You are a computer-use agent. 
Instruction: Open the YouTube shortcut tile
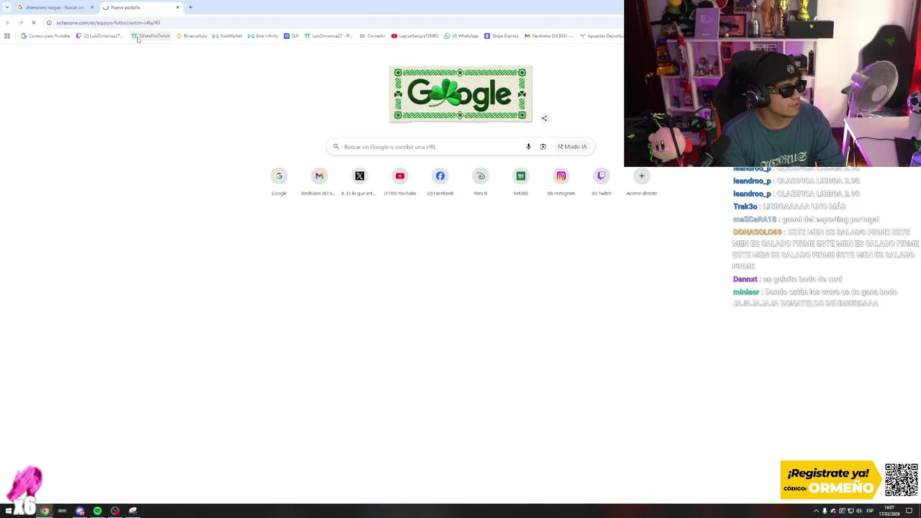click(x=400, y=181)
